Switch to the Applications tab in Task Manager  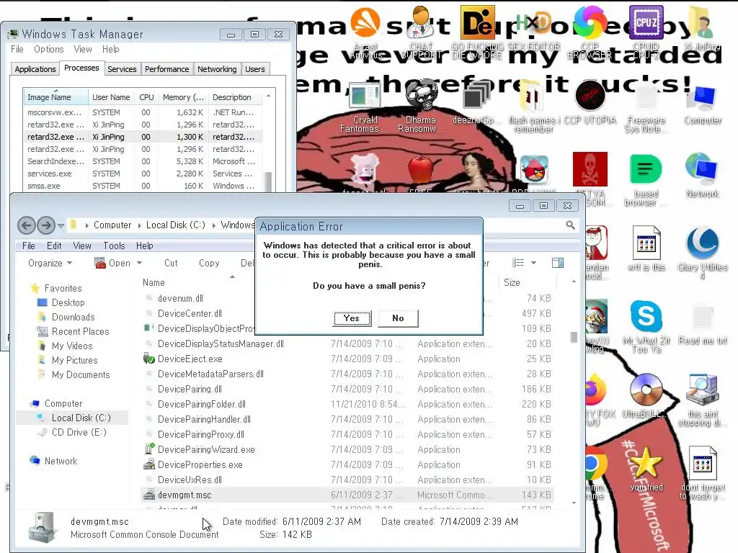point(35,69)
